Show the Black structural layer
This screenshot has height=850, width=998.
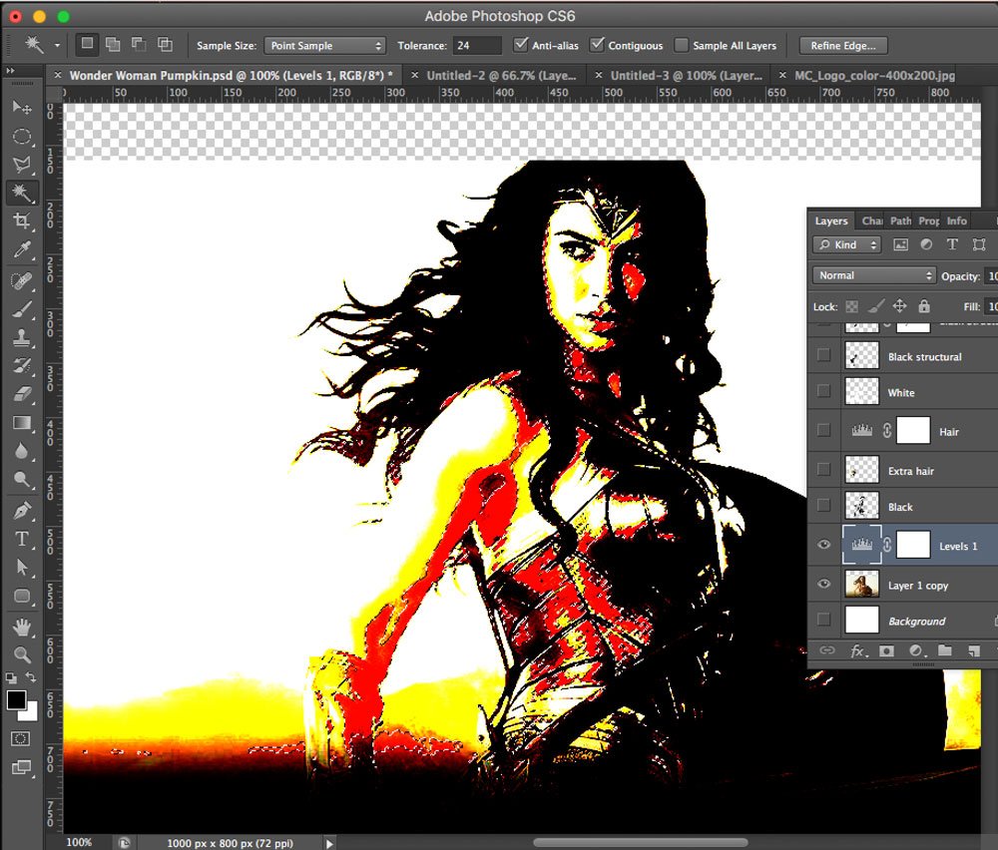[x=823, y=355]
